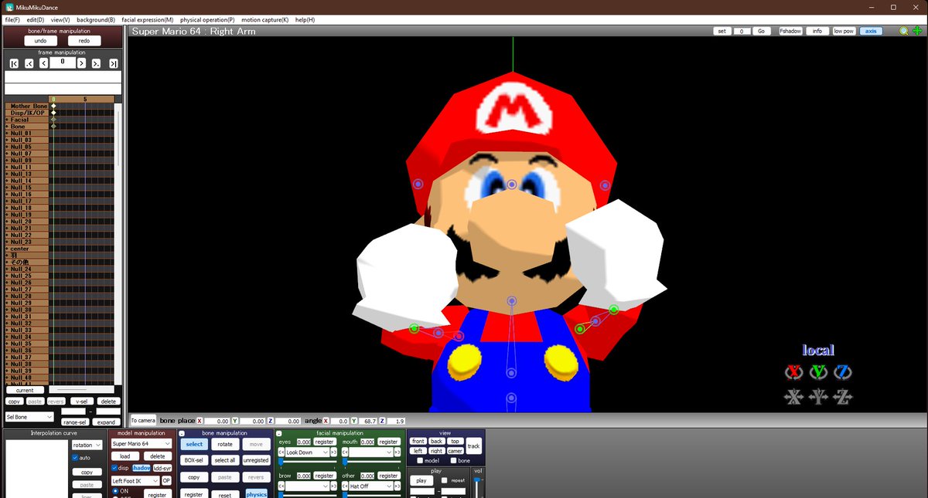Open the Super Mario 64 model dropdown
928x498 pixels.
(142, 444)
